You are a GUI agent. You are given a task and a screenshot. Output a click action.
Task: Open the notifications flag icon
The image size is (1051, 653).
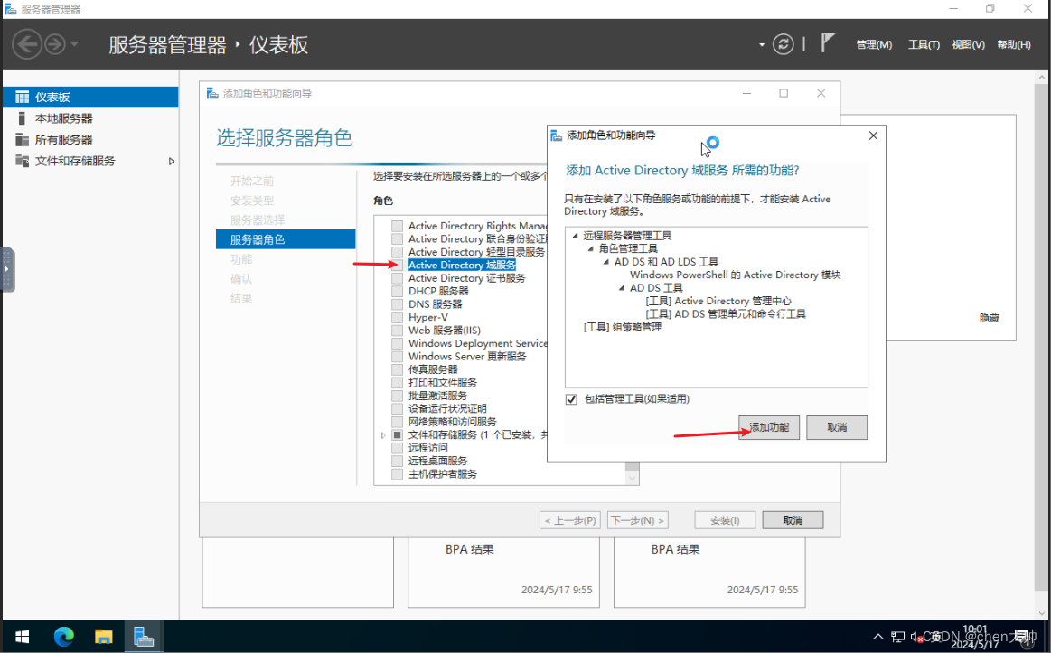click(828, 42)
